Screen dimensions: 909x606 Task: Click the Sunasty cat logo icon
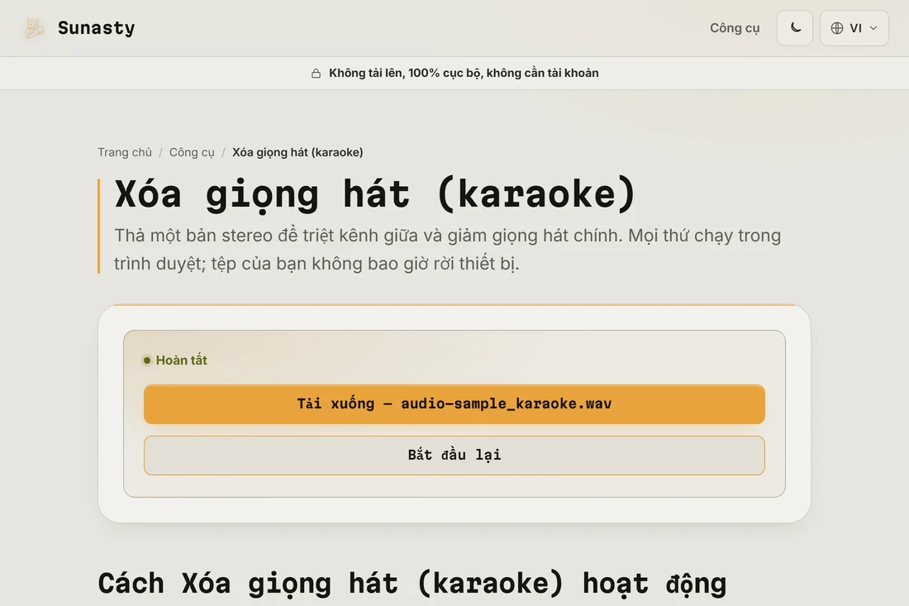tap(34, 28)
